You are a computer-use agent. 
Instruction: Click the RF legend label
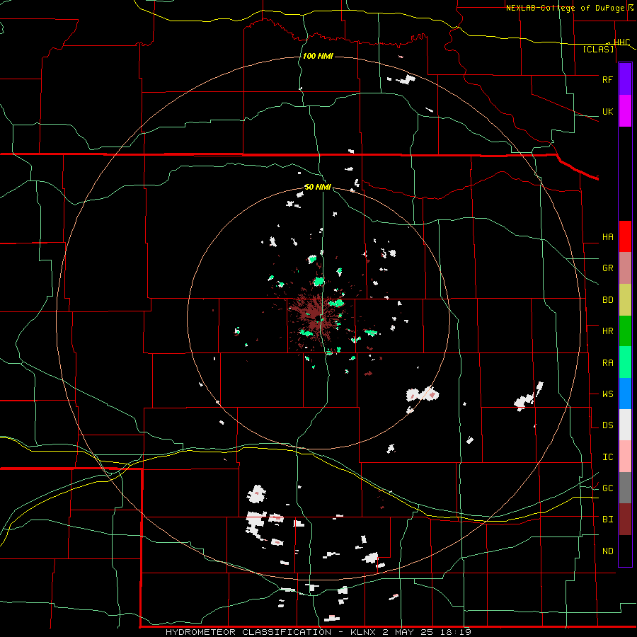[607, 79]
